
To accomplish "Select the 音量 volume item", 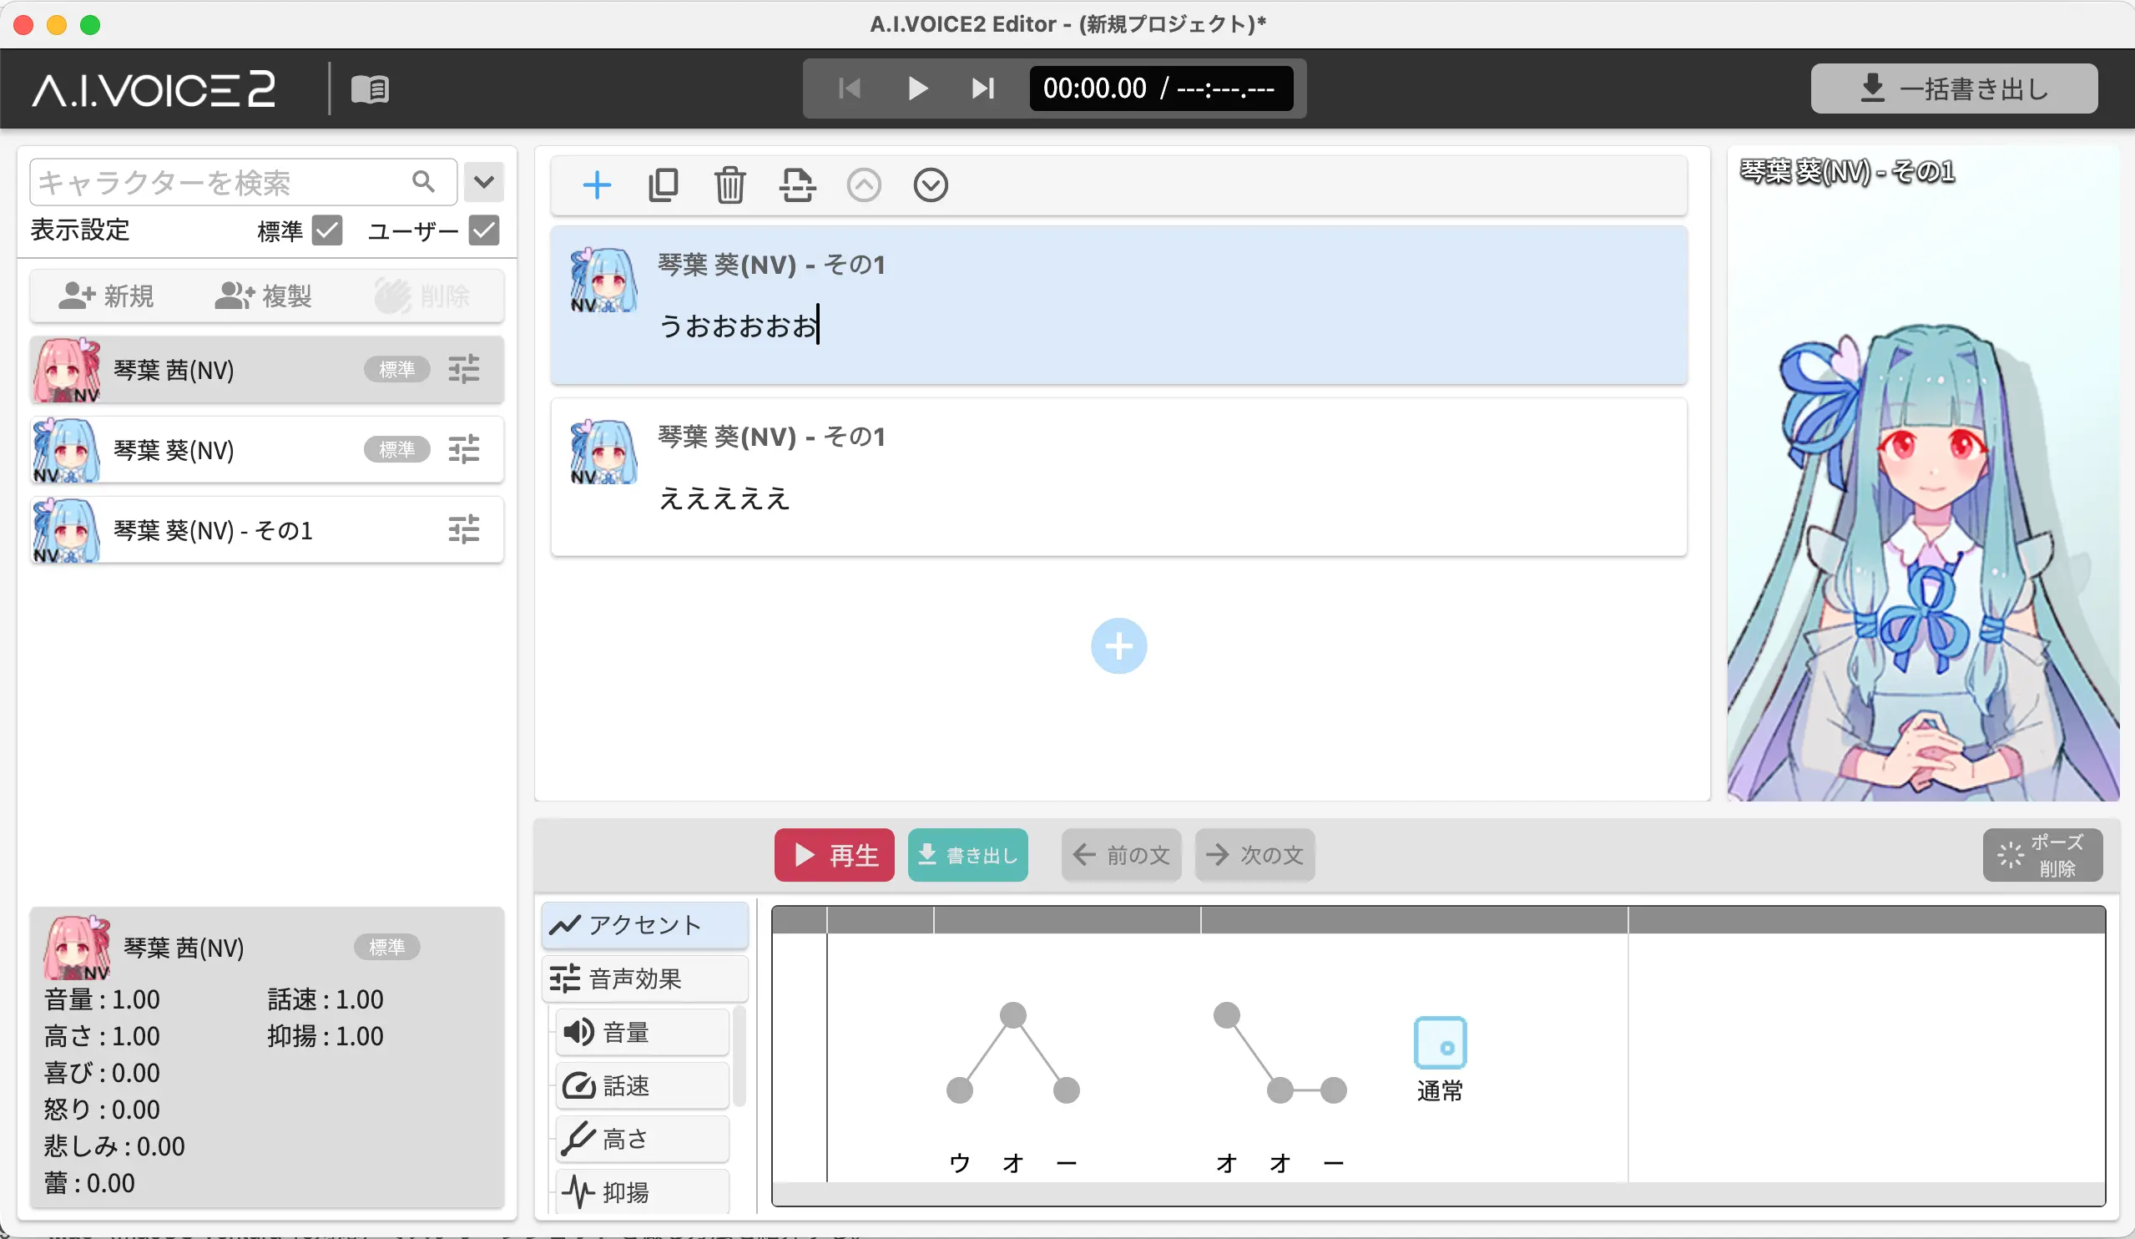I will click(x=642, y=1032).
